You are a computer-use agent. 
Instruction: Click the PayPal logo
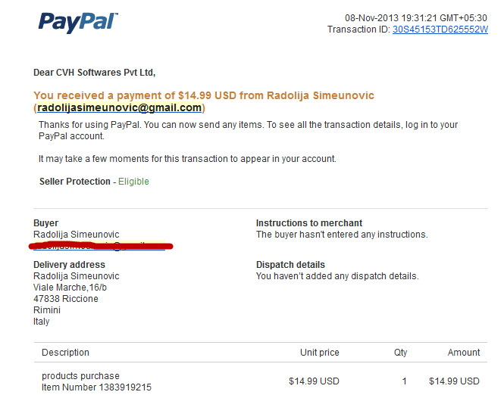click(78, 22)
